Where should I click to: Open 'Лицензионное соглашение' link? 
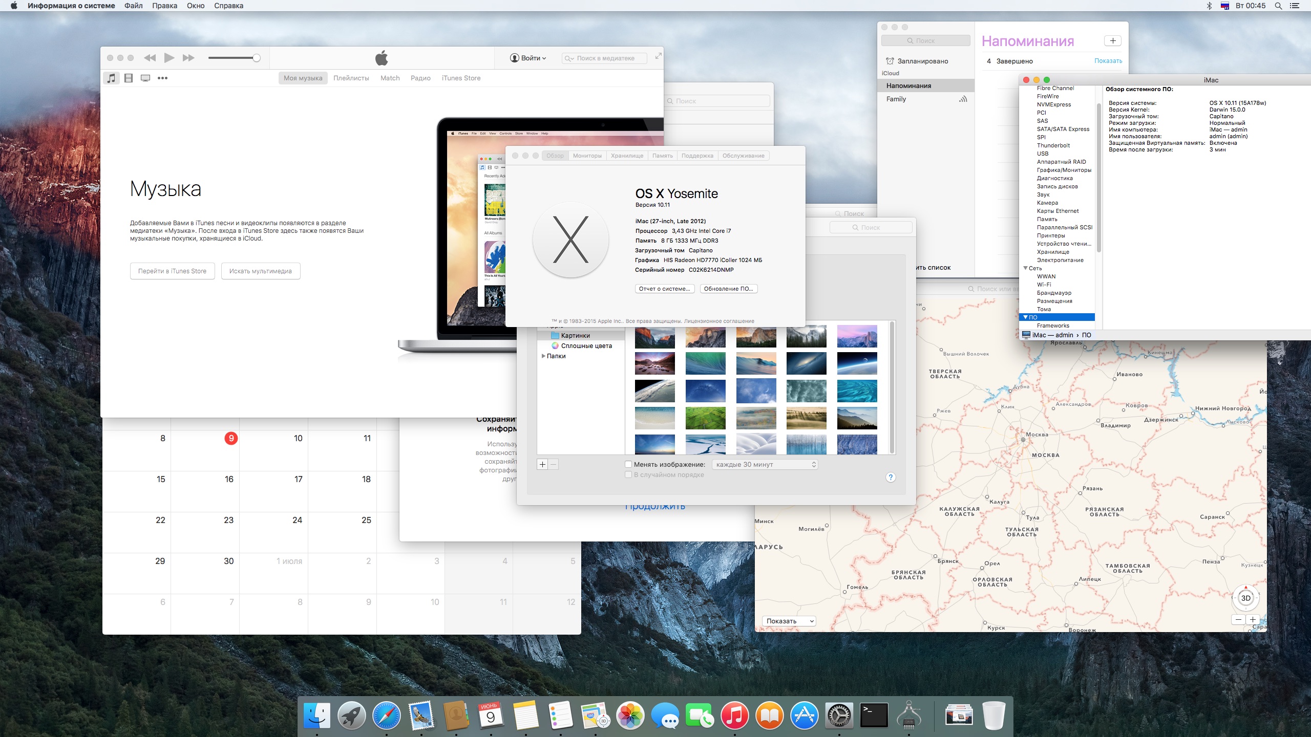(x=719, y=321)
